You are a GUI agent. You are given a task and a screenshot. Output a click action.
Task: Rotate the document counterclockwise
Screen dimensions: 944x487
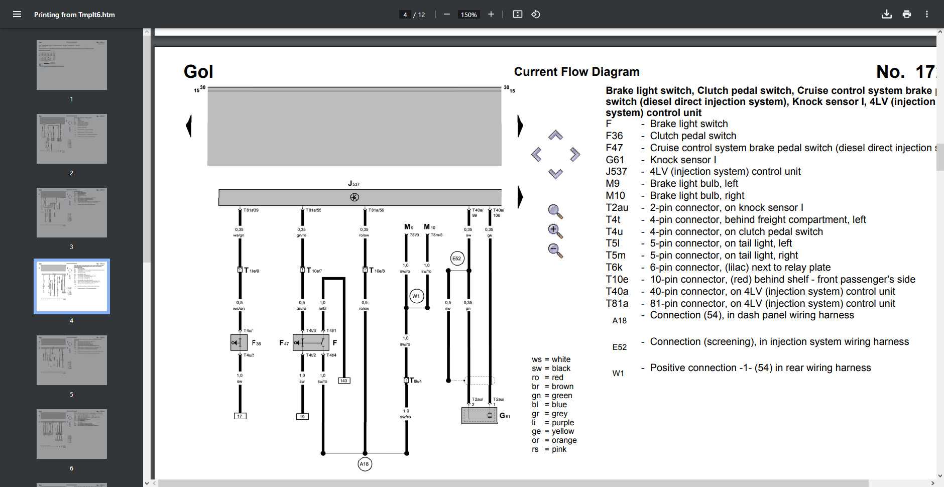point(536,14)
